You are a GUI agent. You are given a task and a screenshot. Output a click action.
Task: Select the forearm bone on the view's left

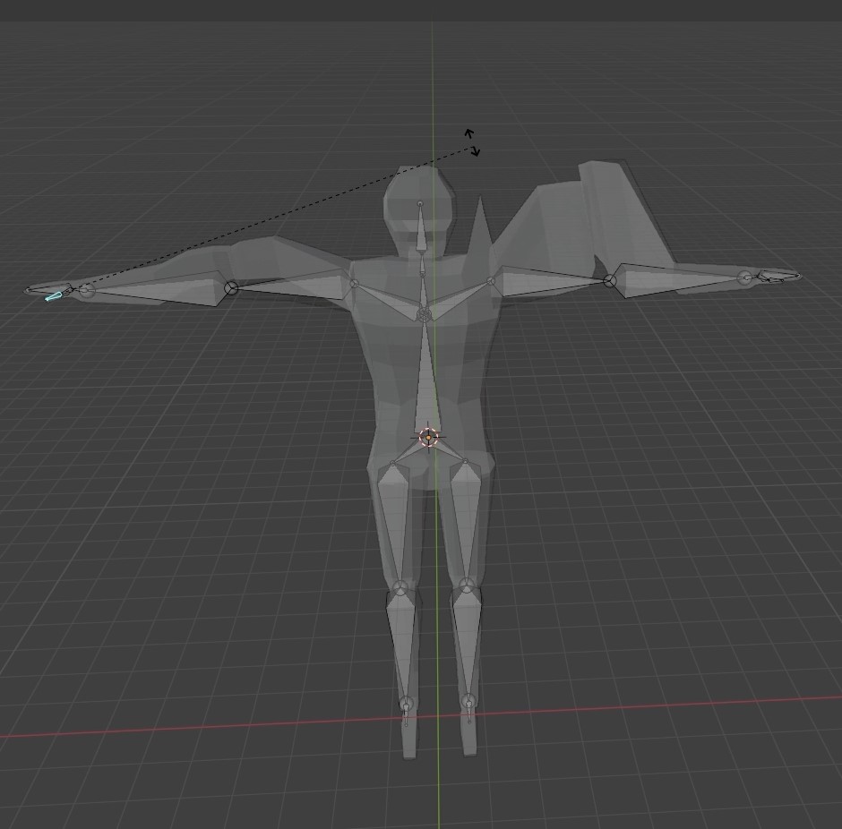pyautogui.click(x=161, y=288)
